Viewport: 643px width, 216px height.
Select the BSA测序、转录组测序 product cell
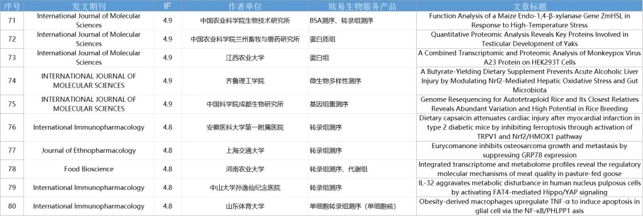click(363, 20)
